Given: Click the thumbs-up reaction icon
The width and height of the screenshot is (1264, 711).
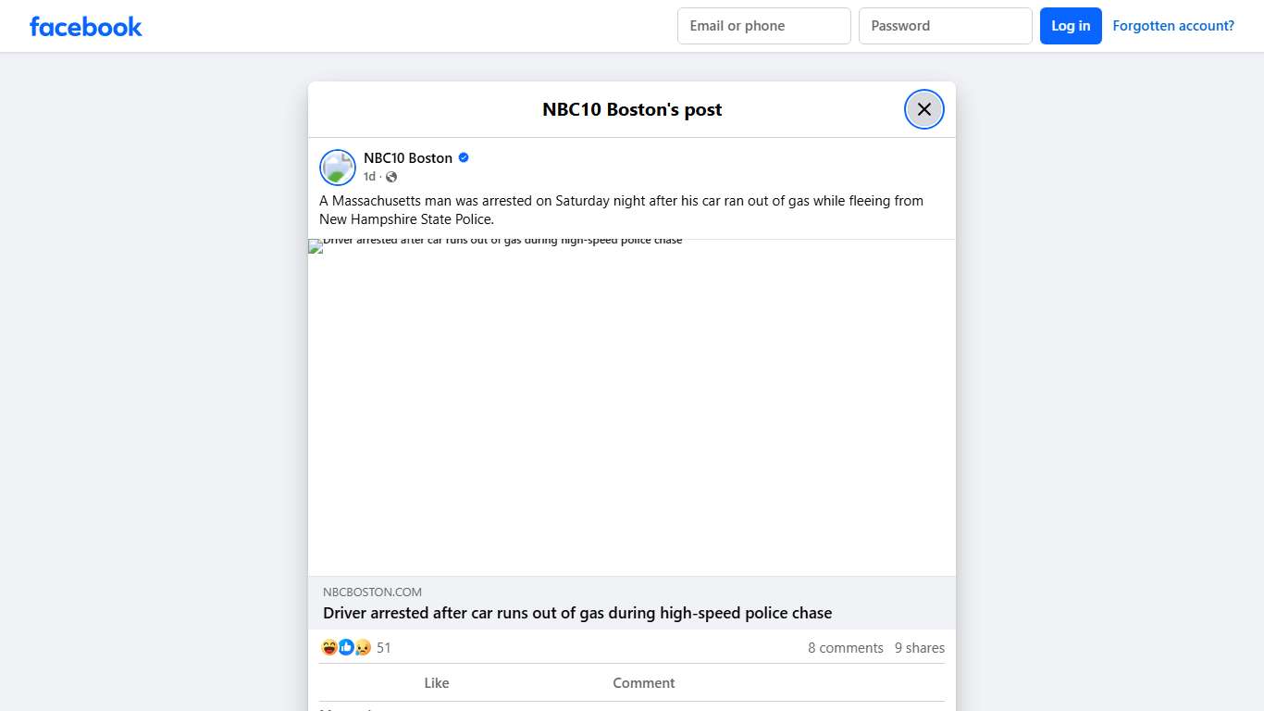Looking at the screenshot, I should click(344, 647).
